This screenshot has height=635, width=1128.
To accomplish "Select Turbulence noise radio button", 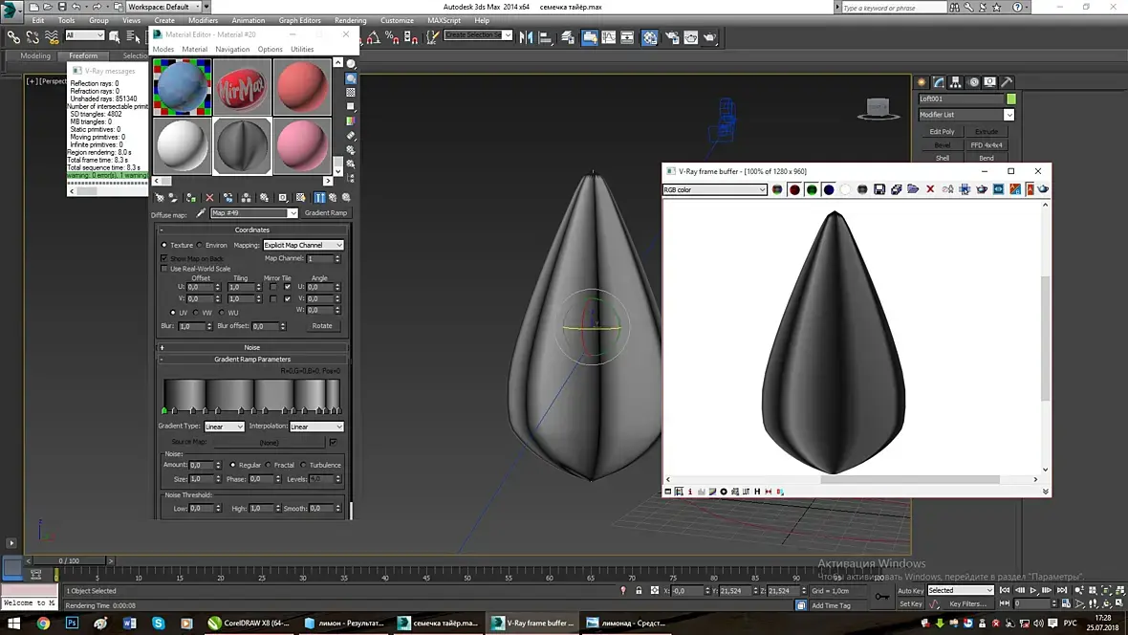I will coord(304,465).
